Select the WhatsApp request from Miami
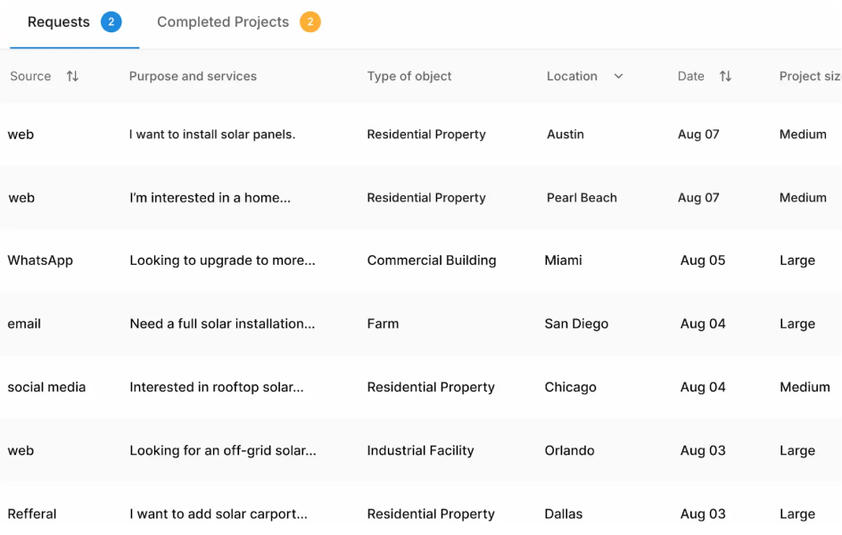This screenshot has width=842, height=535. pyautogui.click(x=419, y=261)
